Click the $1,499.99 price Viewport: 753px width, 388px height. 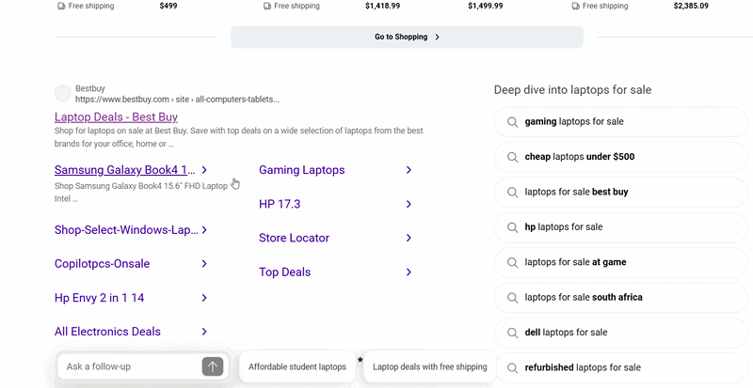point(486,7)
